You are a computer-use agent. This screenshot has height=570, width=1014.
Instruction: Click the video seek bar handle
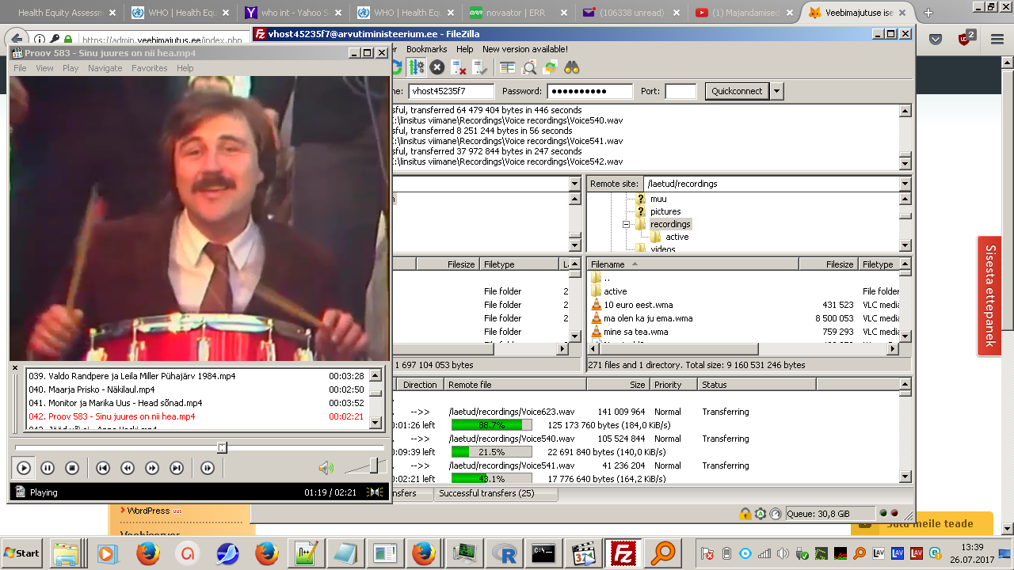222,448
